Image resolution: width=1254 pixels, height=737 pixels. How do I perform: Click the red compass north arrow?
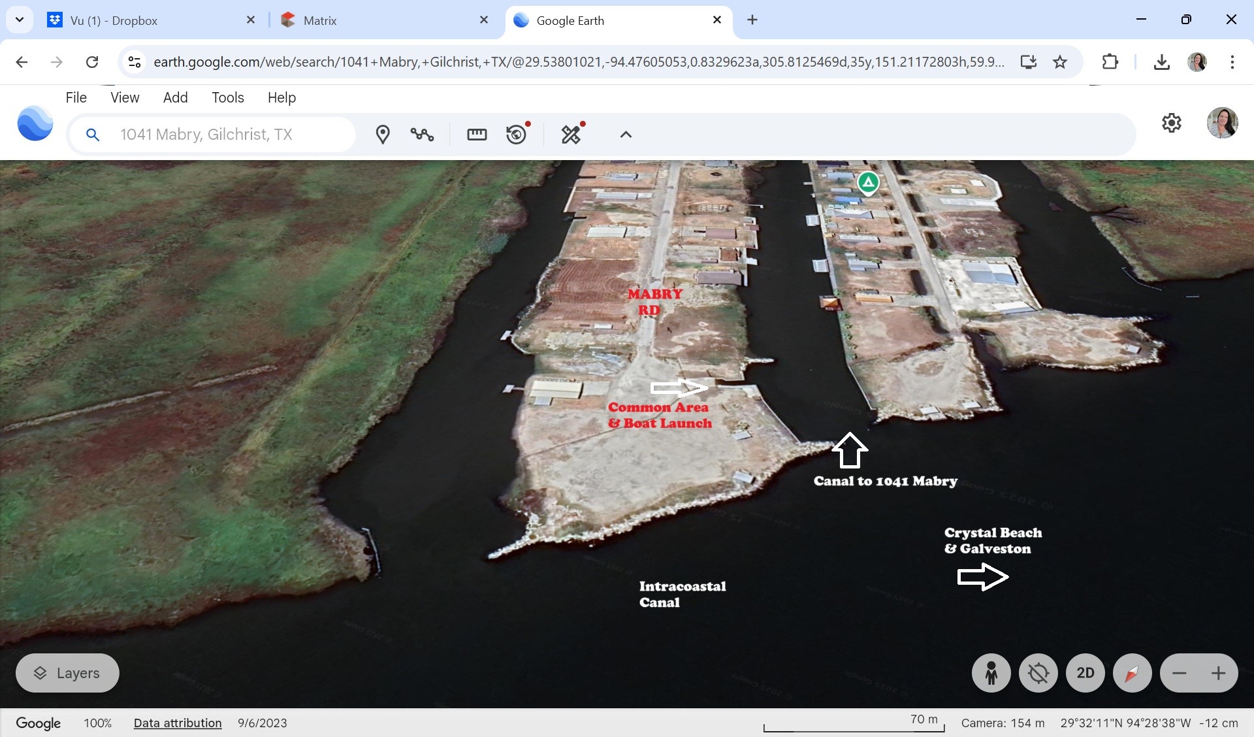point(1132,673)
